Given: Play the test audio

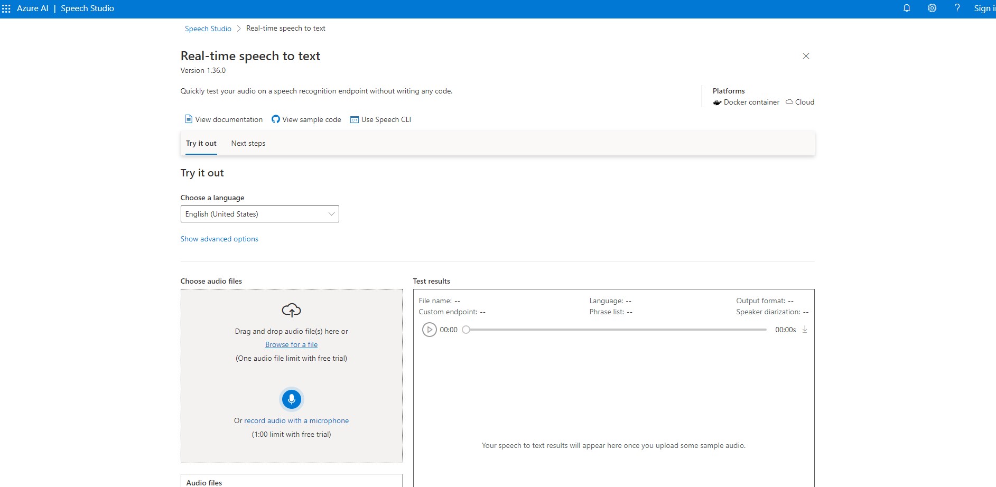Looking at the screenshot, I should (429, 330).
